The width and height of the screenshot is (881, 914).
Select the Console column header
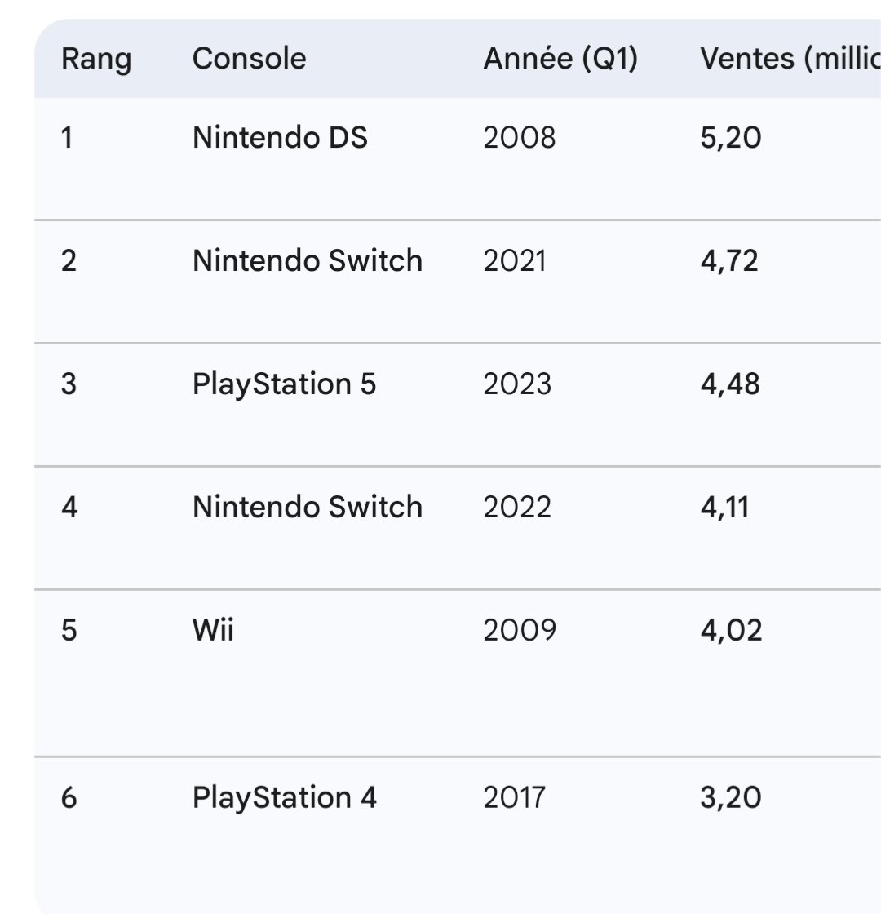(x=249, y=59)
